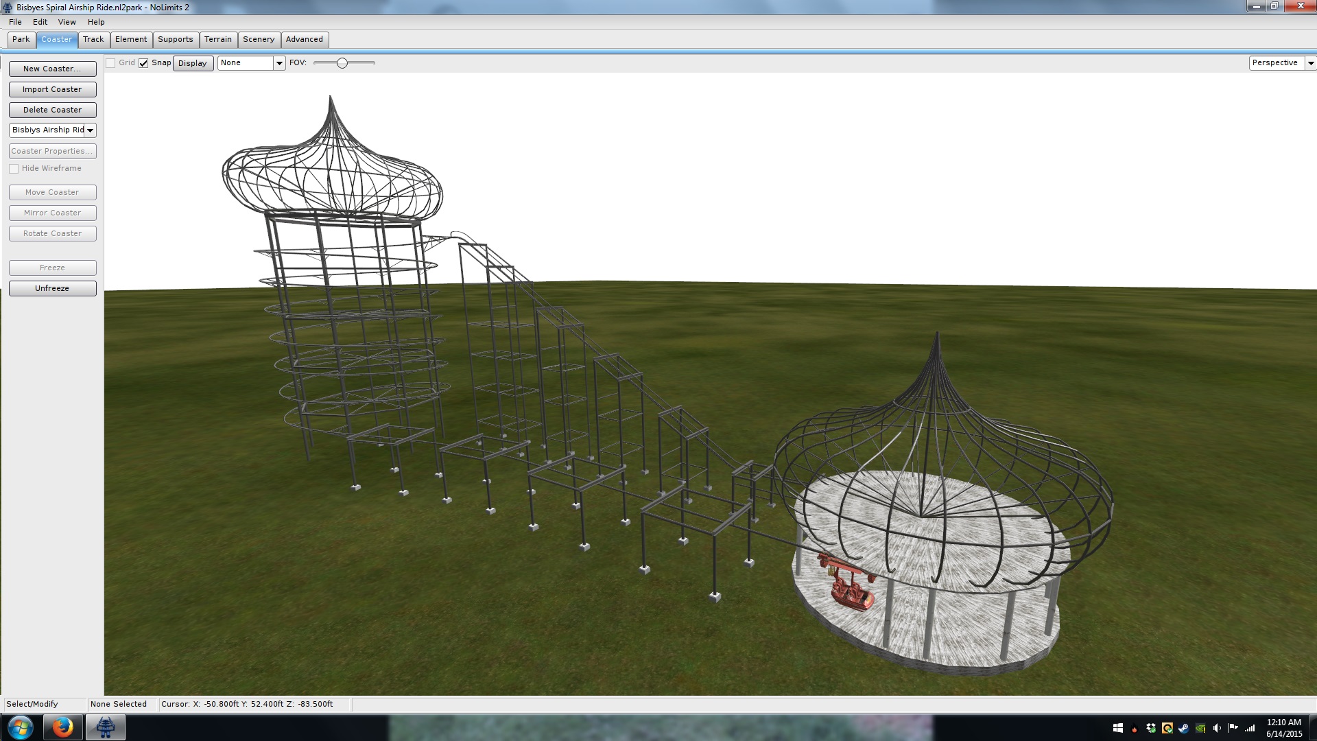Click the volume speaker tray icon
Image resolution: width=1317 pixels, height=741 pixels.
(x=1217, y=728)
